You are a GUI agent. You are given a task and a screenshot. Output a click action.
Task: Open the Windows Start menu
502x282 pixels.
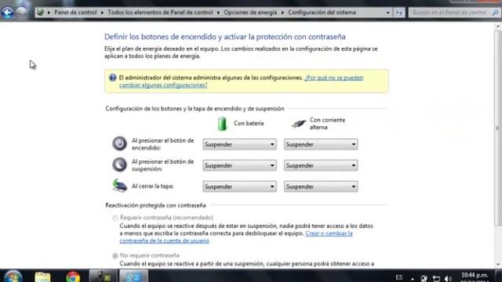pos(13,277)
